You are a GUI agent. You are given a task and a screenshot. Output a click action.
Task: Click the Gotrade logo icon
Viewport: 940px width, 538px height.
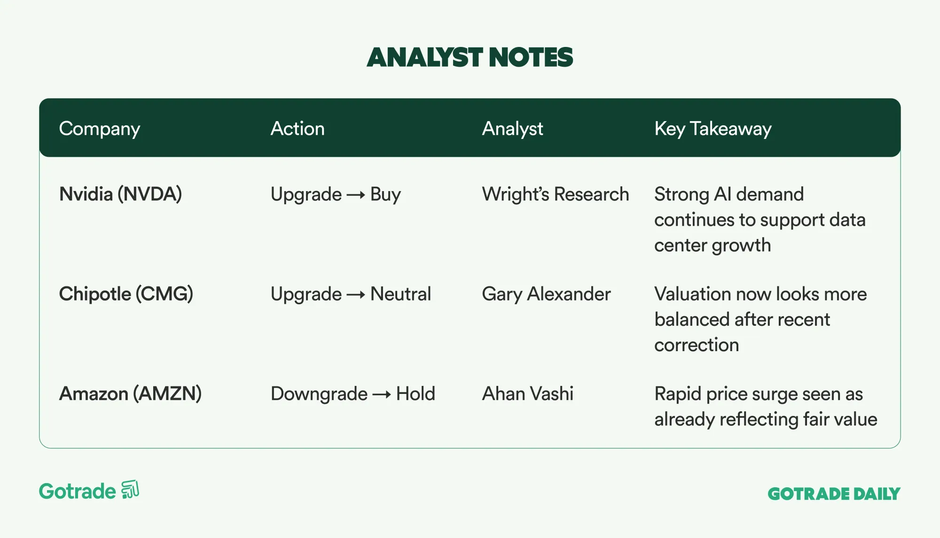tap(130, 490)
